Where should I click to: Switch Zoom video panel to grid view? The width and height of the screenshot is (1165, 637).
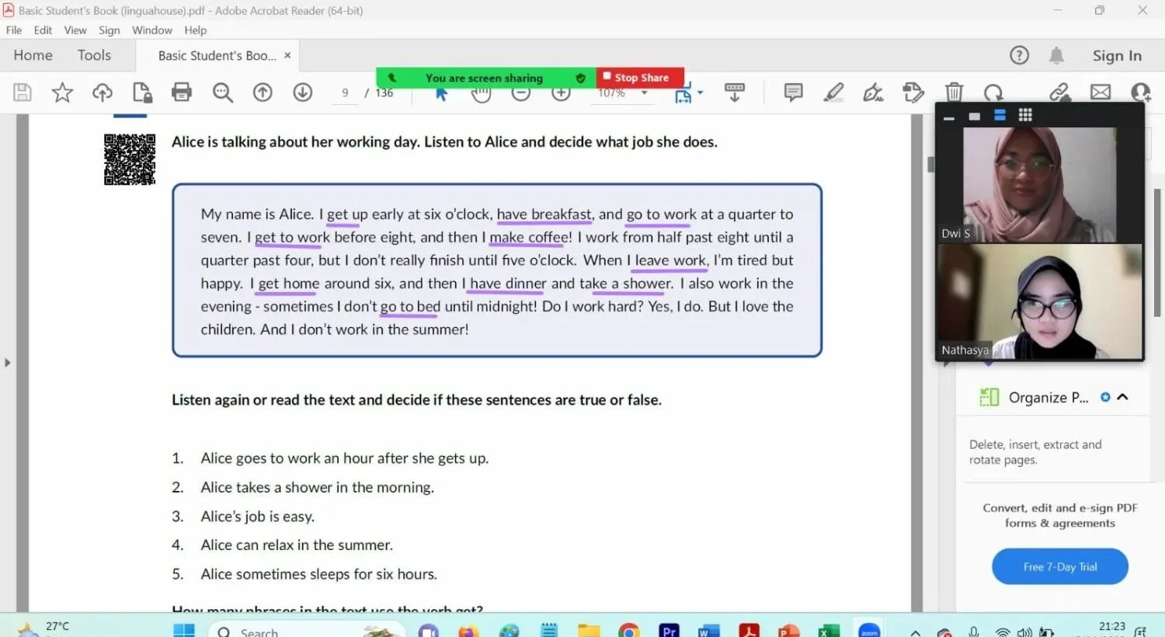pos(1025,115)
